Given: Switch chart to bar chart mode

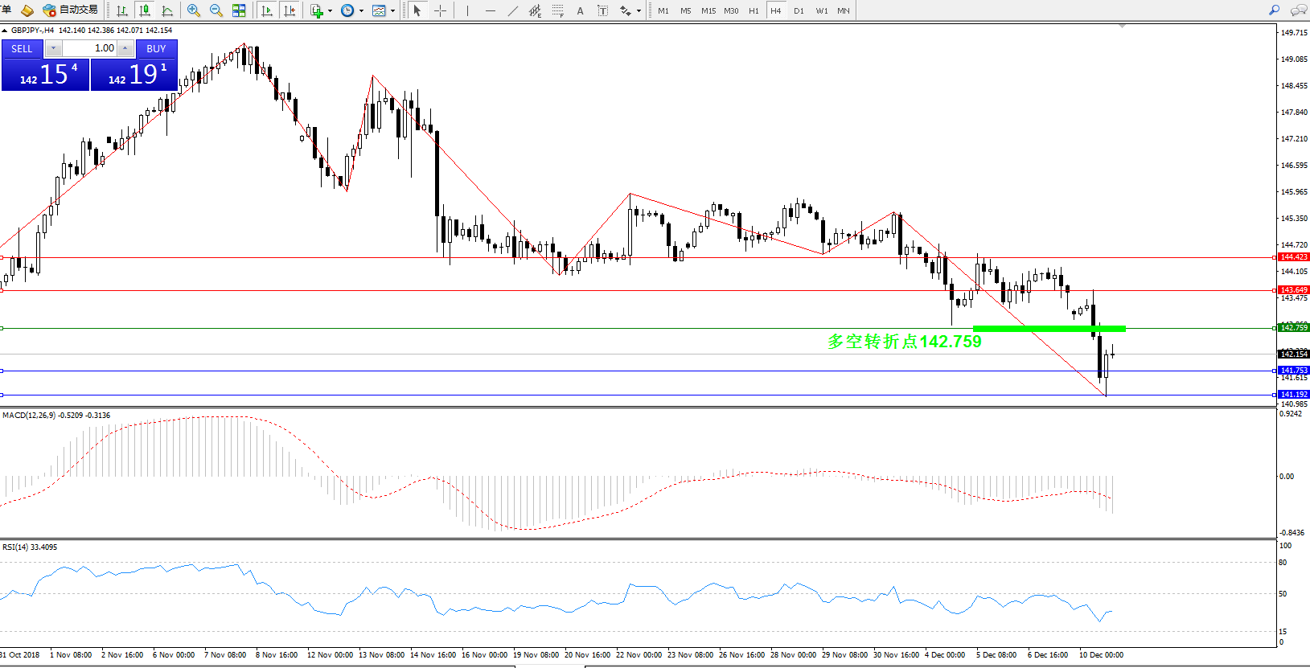Looking at the screenshot, I should (x=122, y=10).
